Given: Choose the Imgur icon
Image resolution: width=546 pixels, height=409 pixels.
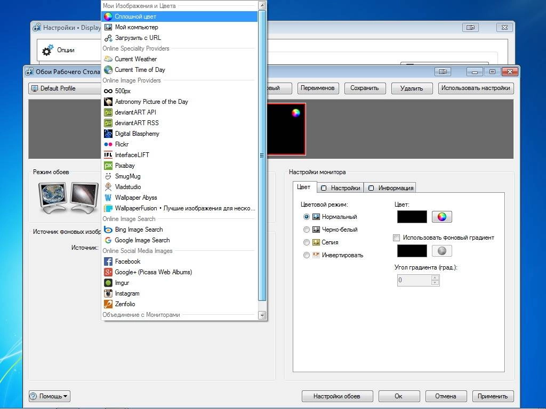Looking at the screenshot, I should 108,283.
